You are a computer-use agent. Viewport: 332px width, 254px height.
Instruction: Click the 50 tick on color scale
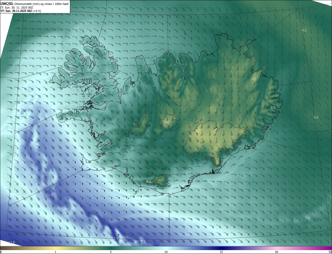click(330, 252)
